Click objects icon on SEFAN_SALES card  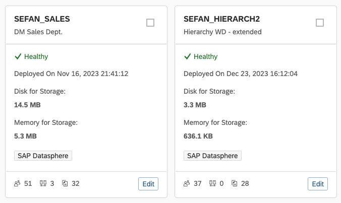point(65,183)
